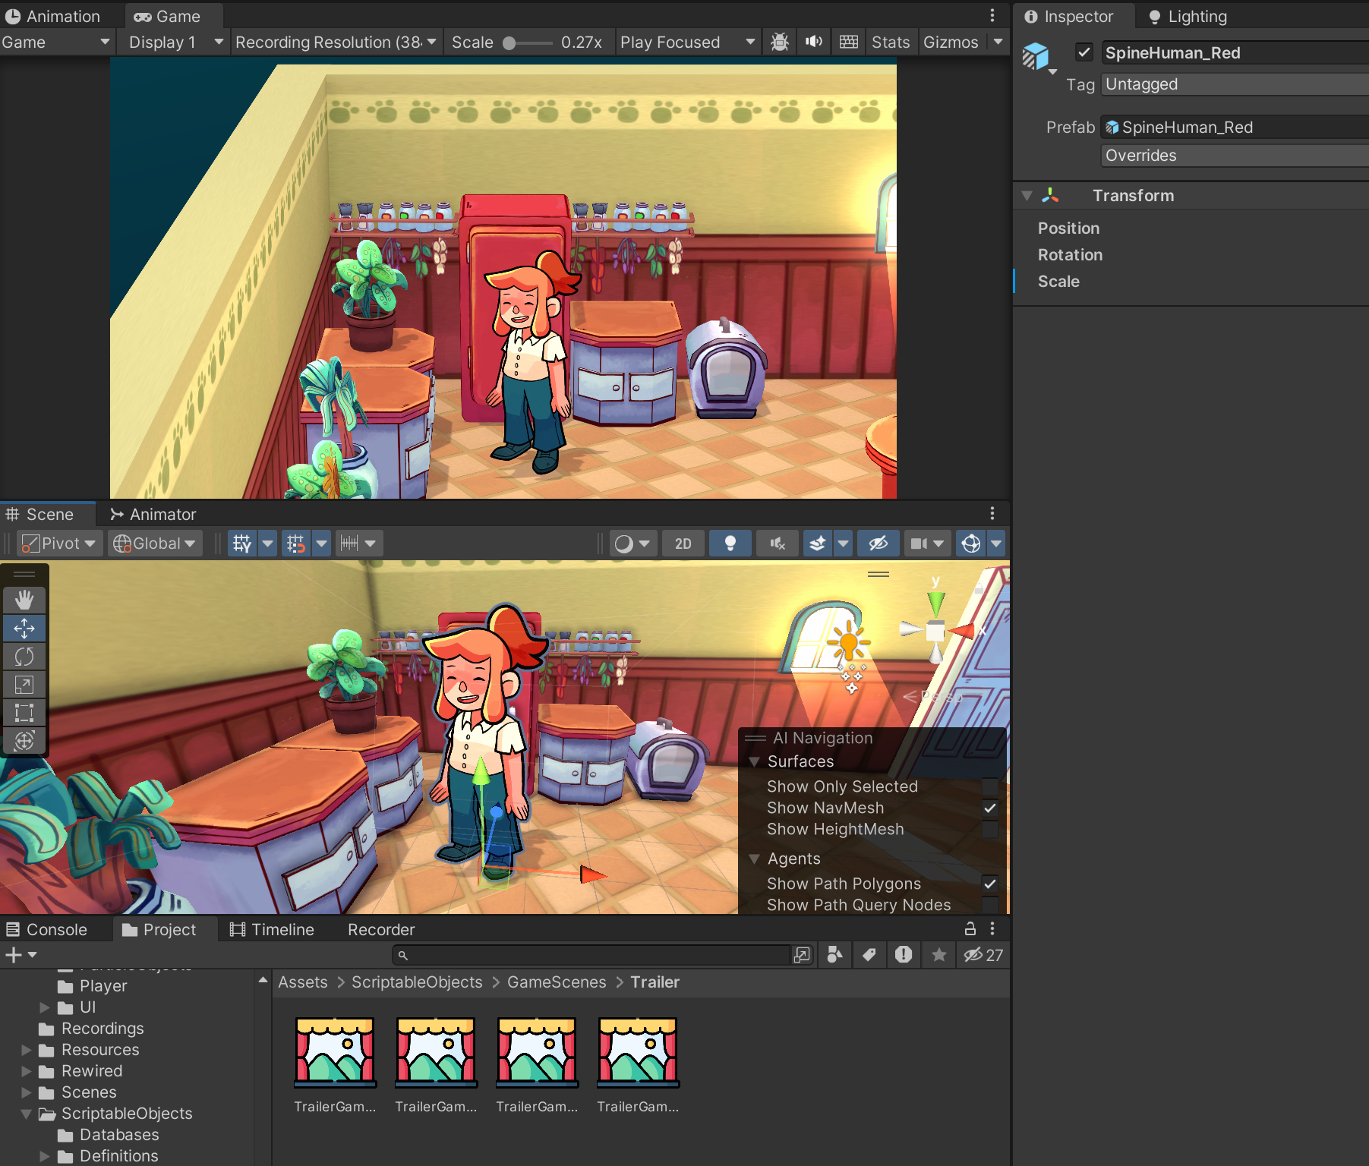Open the Lighting tab
Screen dimensions: 1369x1166
(x=1188, y=17)
